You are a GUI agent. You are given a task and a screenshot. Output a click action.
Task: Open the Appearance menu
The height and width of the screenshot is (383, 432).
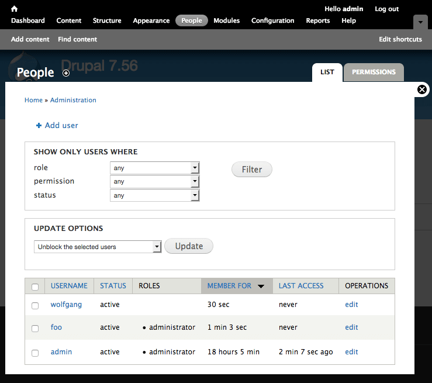pyautogui.click(x=151, y=20)
